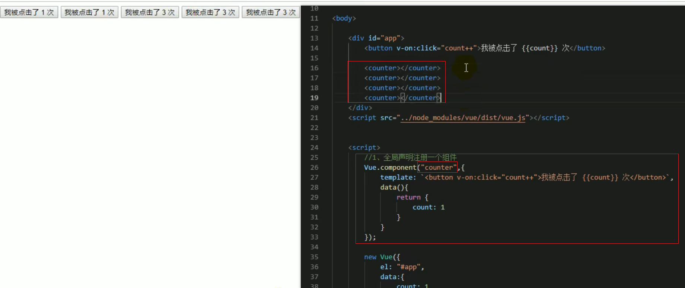
Task: Click line number 19 in the gutter
Action: coord(314,98)
